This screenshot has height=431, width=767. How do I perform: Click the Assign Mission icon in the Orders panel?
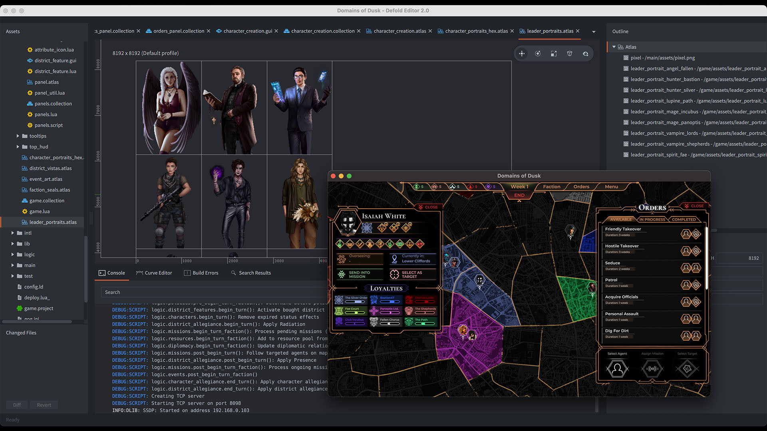coord(652,368)
